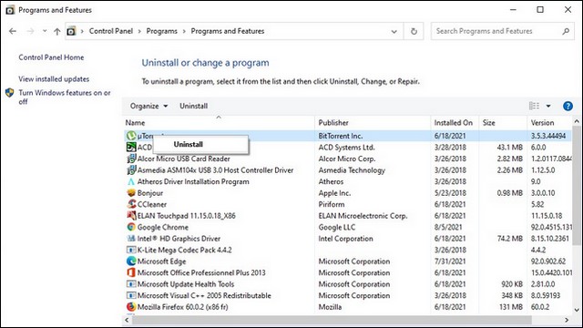This screenshot has width=583, height=328.
Task: Go up one level arrow
Action: tap(56, 32)
